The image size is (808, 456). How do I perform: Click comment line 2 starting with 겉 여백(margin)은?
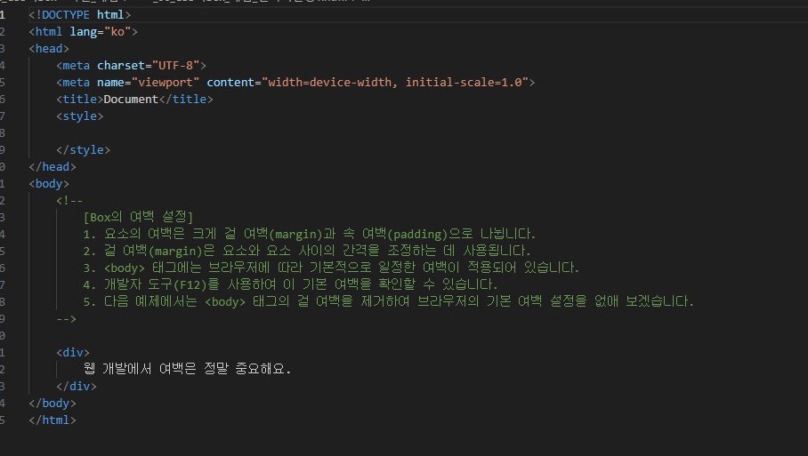tap(307, 252)
